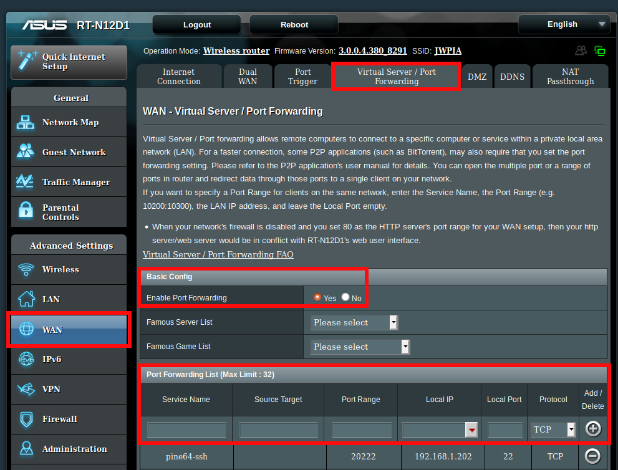The width and height of the screenshot is (618, 470).
Task: Open the Famous Server List dropdown
Action: pos(354,322)
